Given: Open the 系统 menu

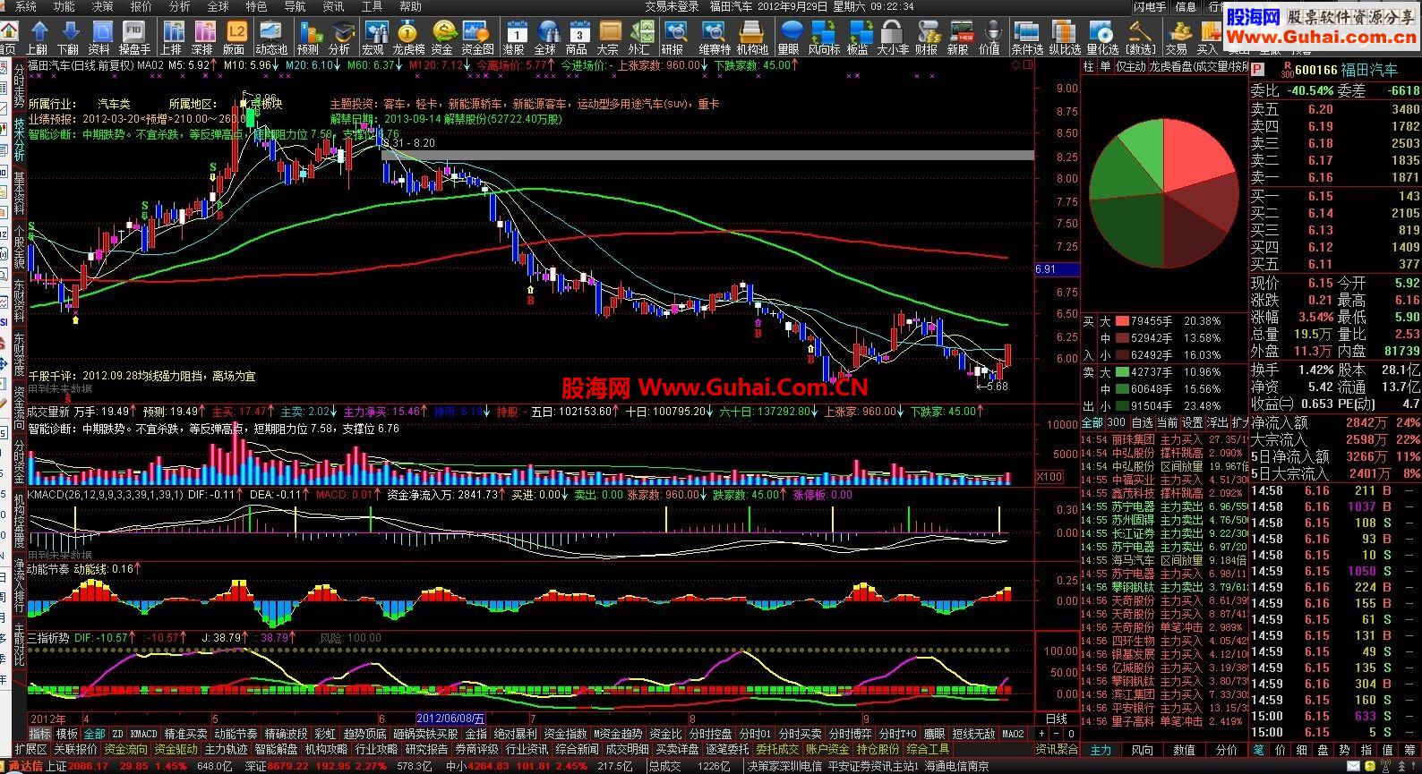Looking at the screenshot, I should (x=26, y=6).
